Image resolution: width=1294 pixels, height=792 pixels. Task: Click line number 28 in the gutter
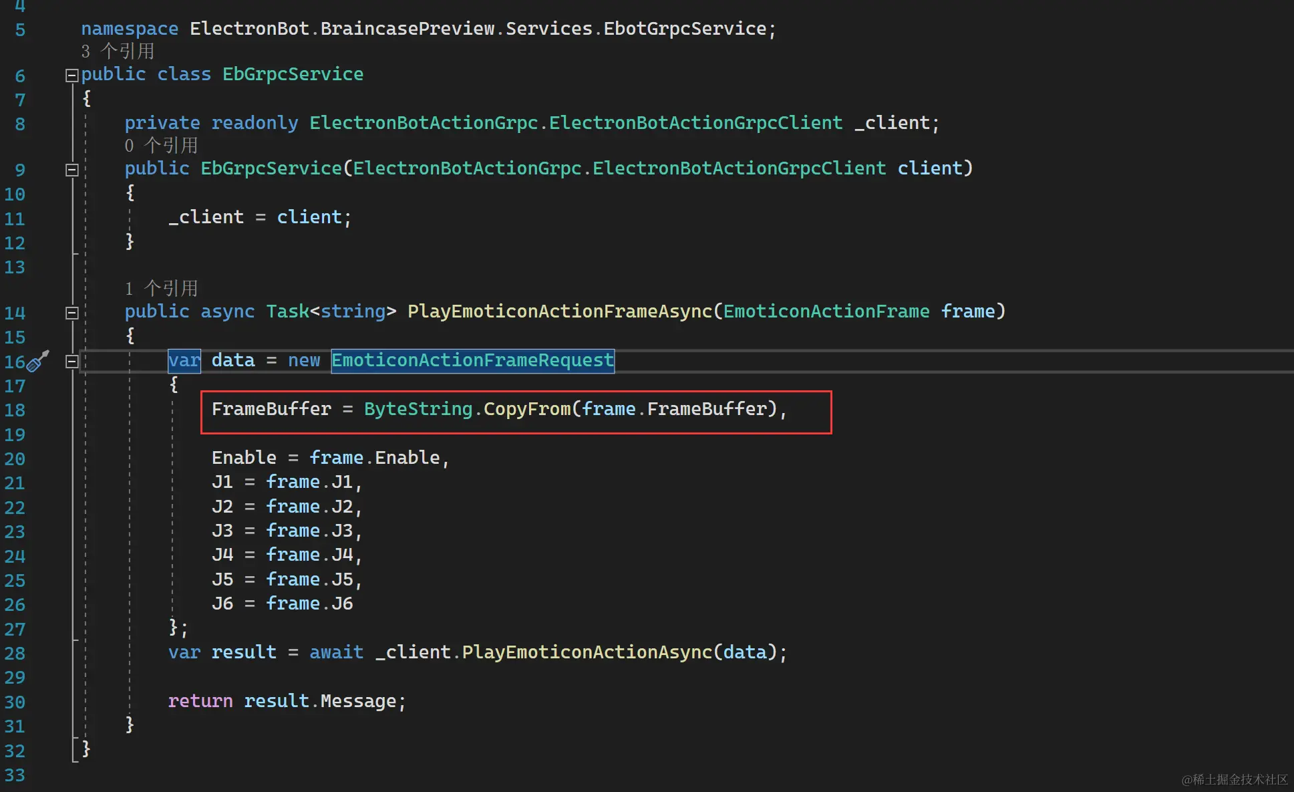[15, 653]
